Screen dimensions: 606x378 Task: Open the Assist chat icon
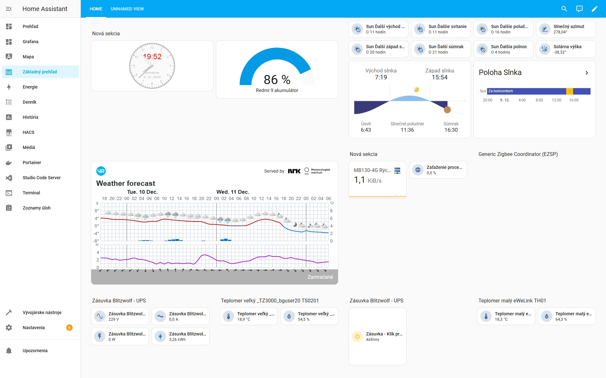[x=579, y=9]
